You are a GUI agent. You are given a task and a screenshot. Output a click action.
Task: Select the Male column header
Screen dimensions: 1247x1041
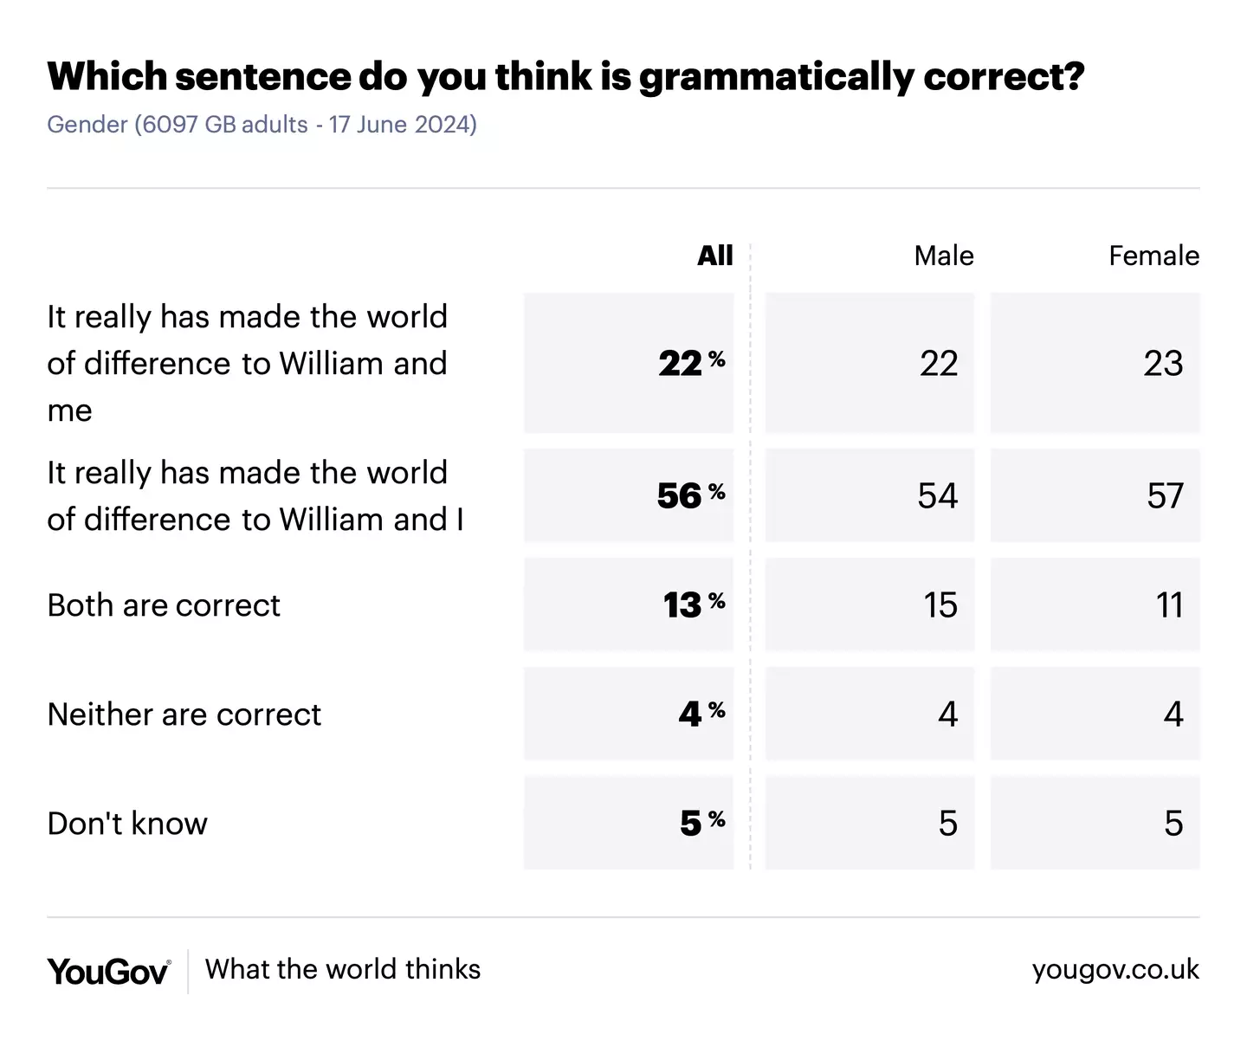point(943,255)
